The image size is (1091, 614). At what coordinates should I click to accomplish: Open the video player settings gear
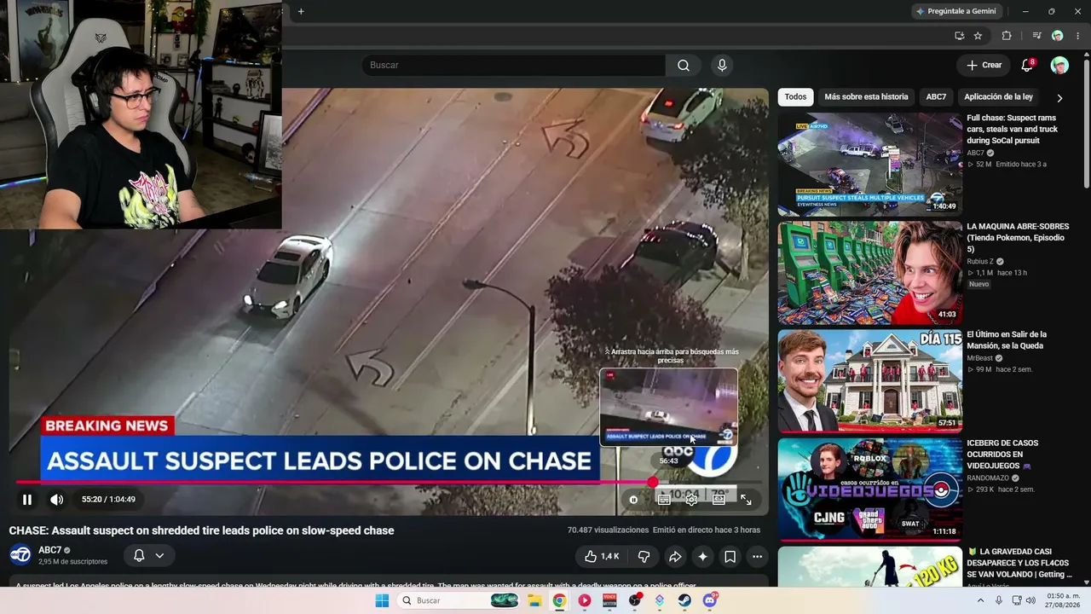(691, 500)
